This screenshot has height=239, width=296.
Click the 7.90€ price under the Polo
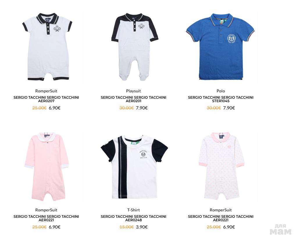click(x=229, y=108)
